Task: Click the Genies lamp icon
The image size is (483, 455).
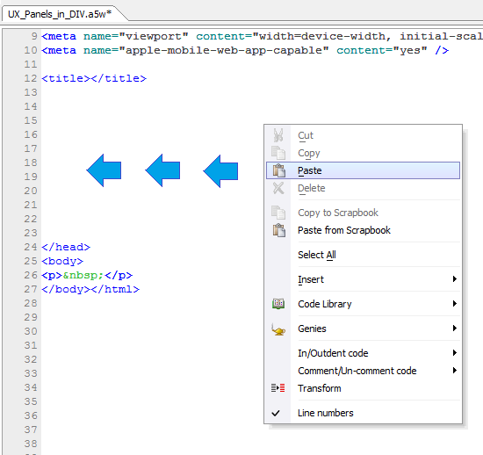Action: point(278,329)
